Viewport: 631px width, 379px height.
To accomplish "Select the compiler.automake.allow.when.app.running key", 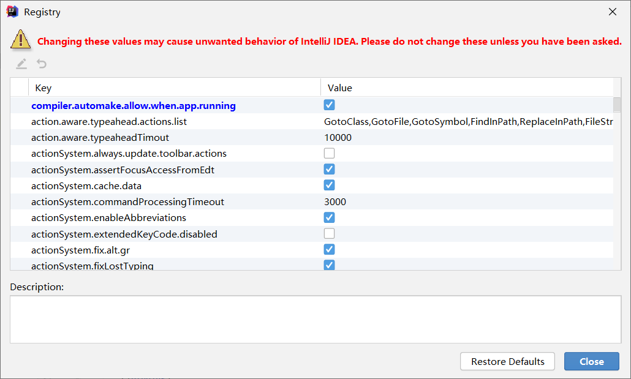I will coord(134,105).
